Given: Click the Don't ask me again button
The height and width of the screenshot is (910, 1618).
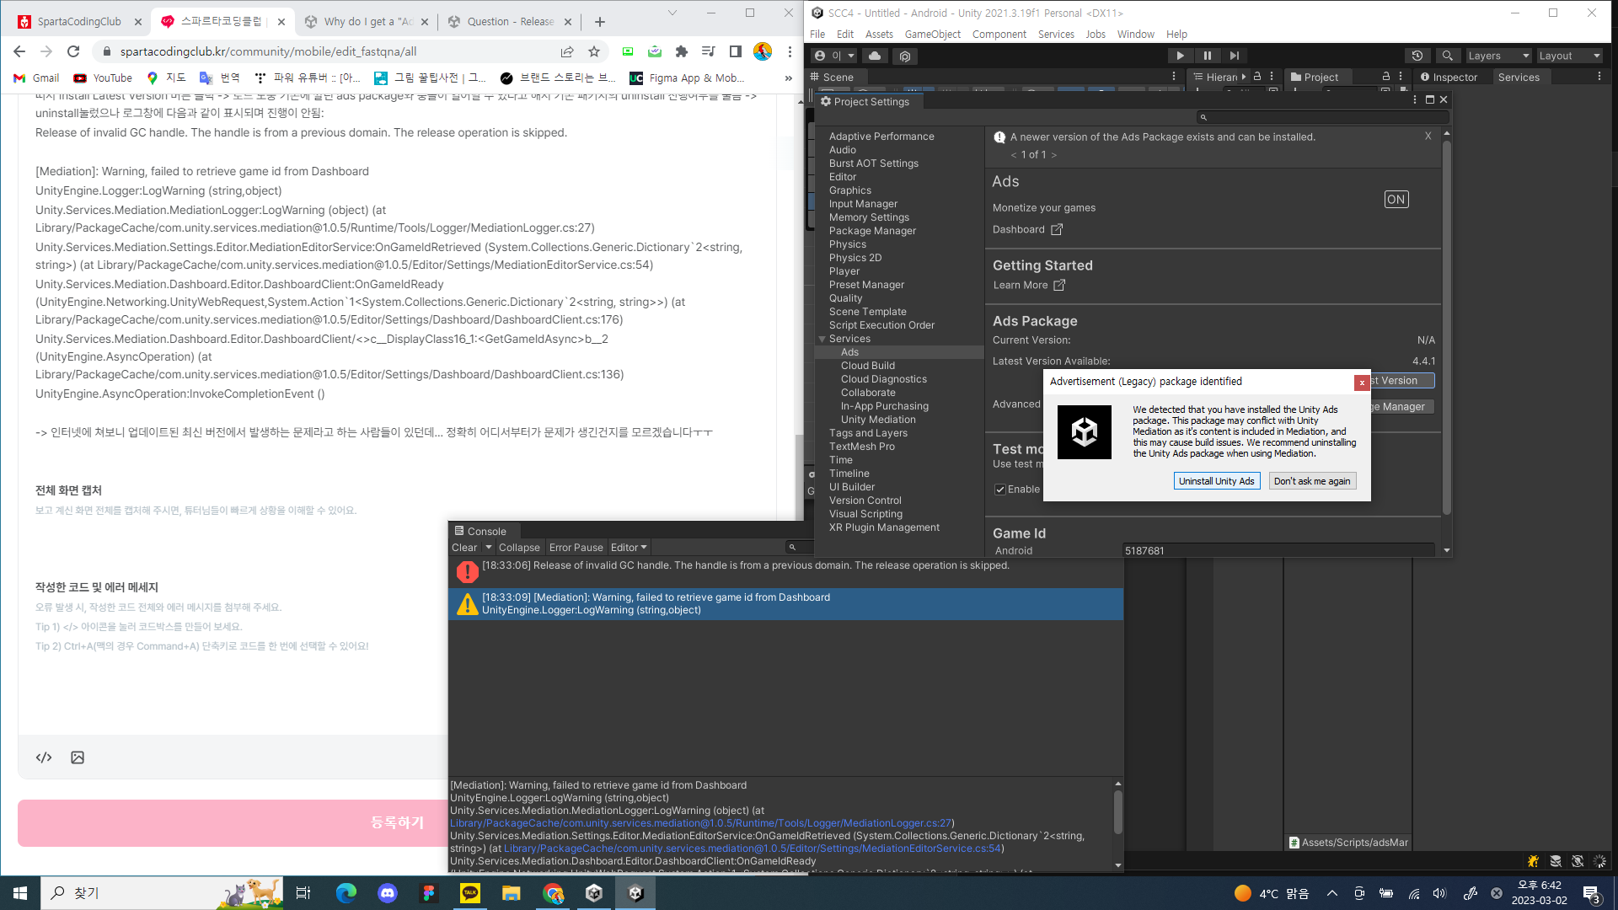Looking at the screenshot, I should [x=1312, y=481].
